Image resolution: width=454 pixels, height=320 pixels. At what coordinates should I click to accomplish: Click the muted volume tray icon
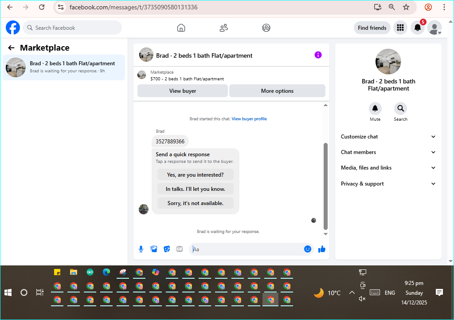pyautogui.click(x=362, y=299)
